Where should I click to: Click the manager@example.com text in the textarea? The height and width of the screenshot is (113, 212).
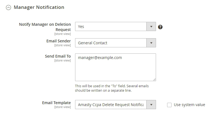[100, 58]
